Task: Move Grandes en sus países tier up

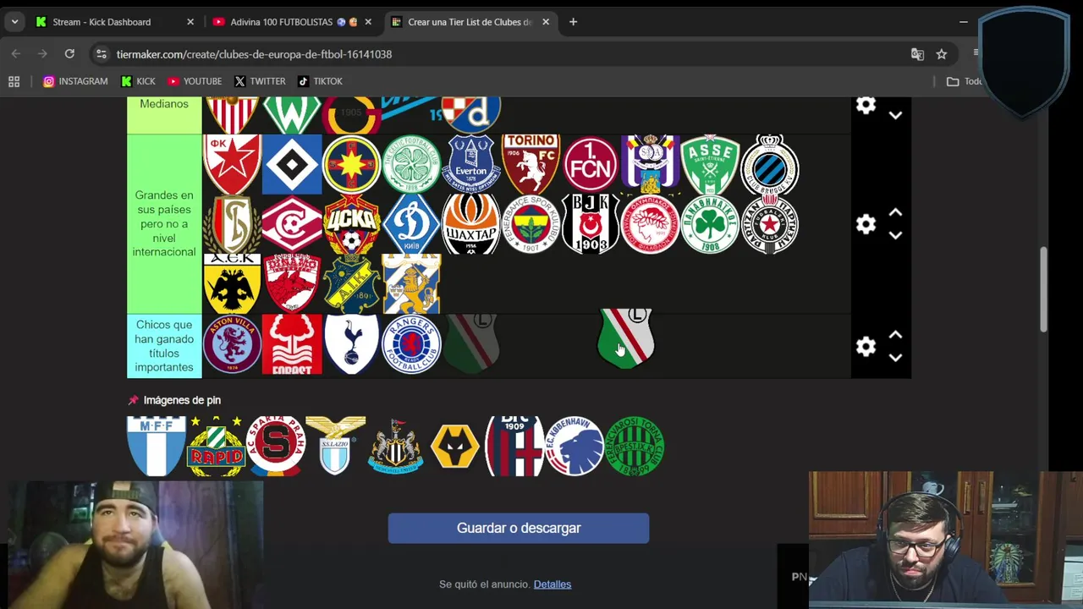Action: pos(895,213)
